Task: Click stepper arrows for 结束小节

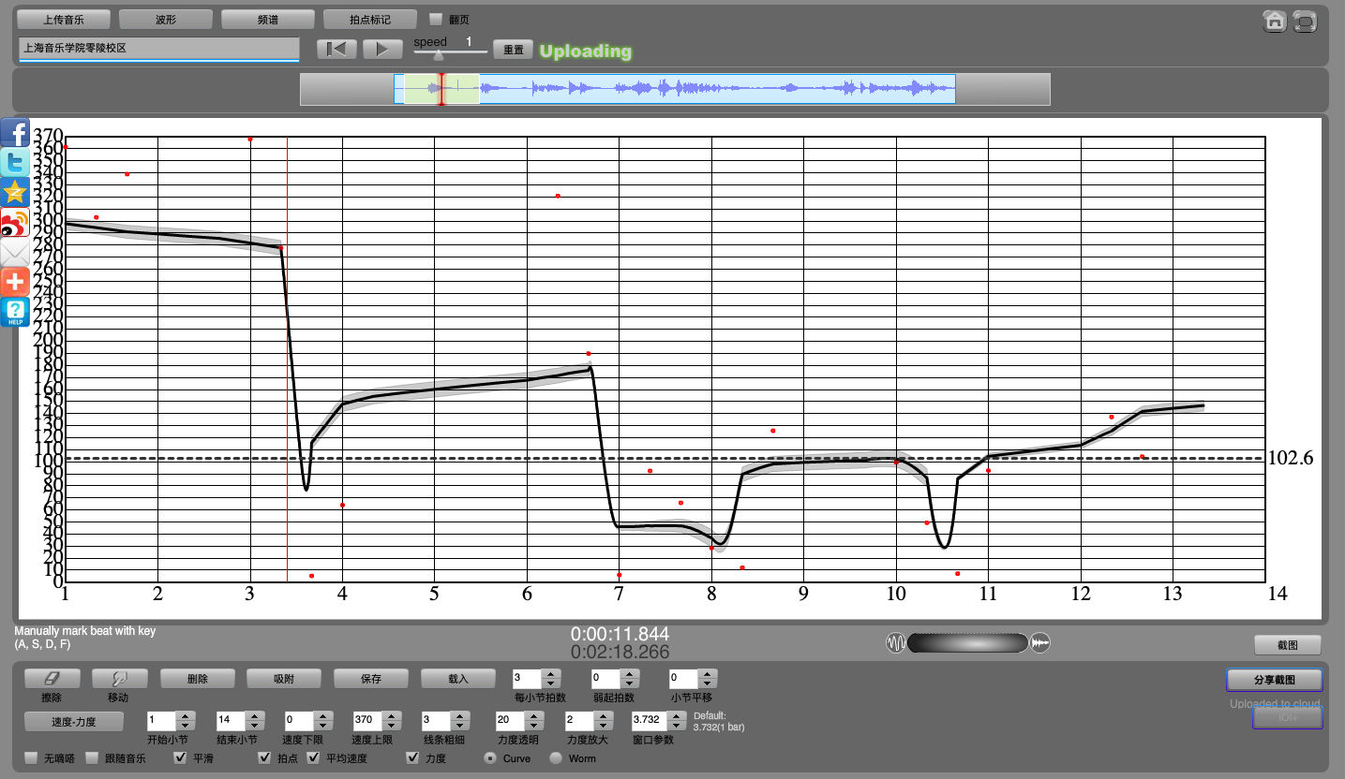Action: point(254,720)
